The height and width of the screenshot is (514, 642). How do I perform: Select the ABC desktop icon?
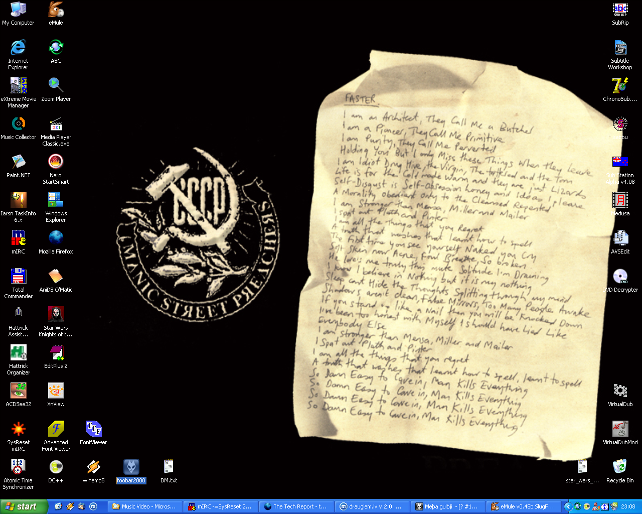(56, 52)
